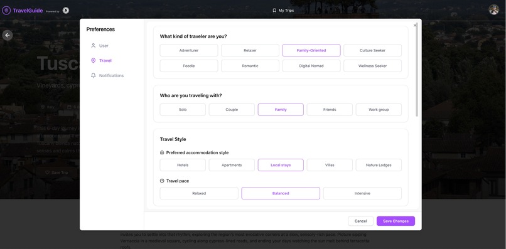The width and height of the screenshot is (506, 249).
Task: Choose Solo as travel companion
Action: (x=183, y=110)
